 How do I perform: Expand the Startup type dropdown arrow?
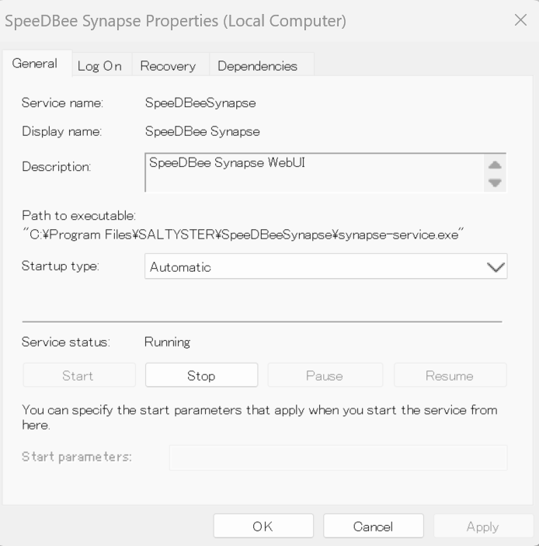[495, 267]
